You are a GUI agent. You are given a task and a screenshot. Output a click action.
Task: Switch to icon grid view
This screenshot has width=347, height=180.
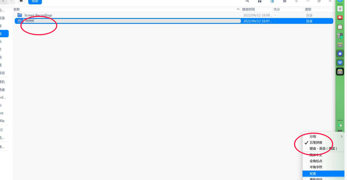(260, 1)
